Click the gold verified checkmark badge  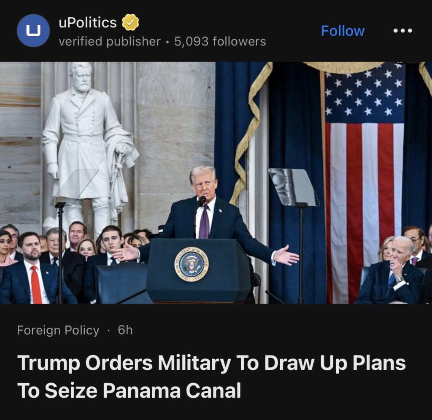point(130,22)
